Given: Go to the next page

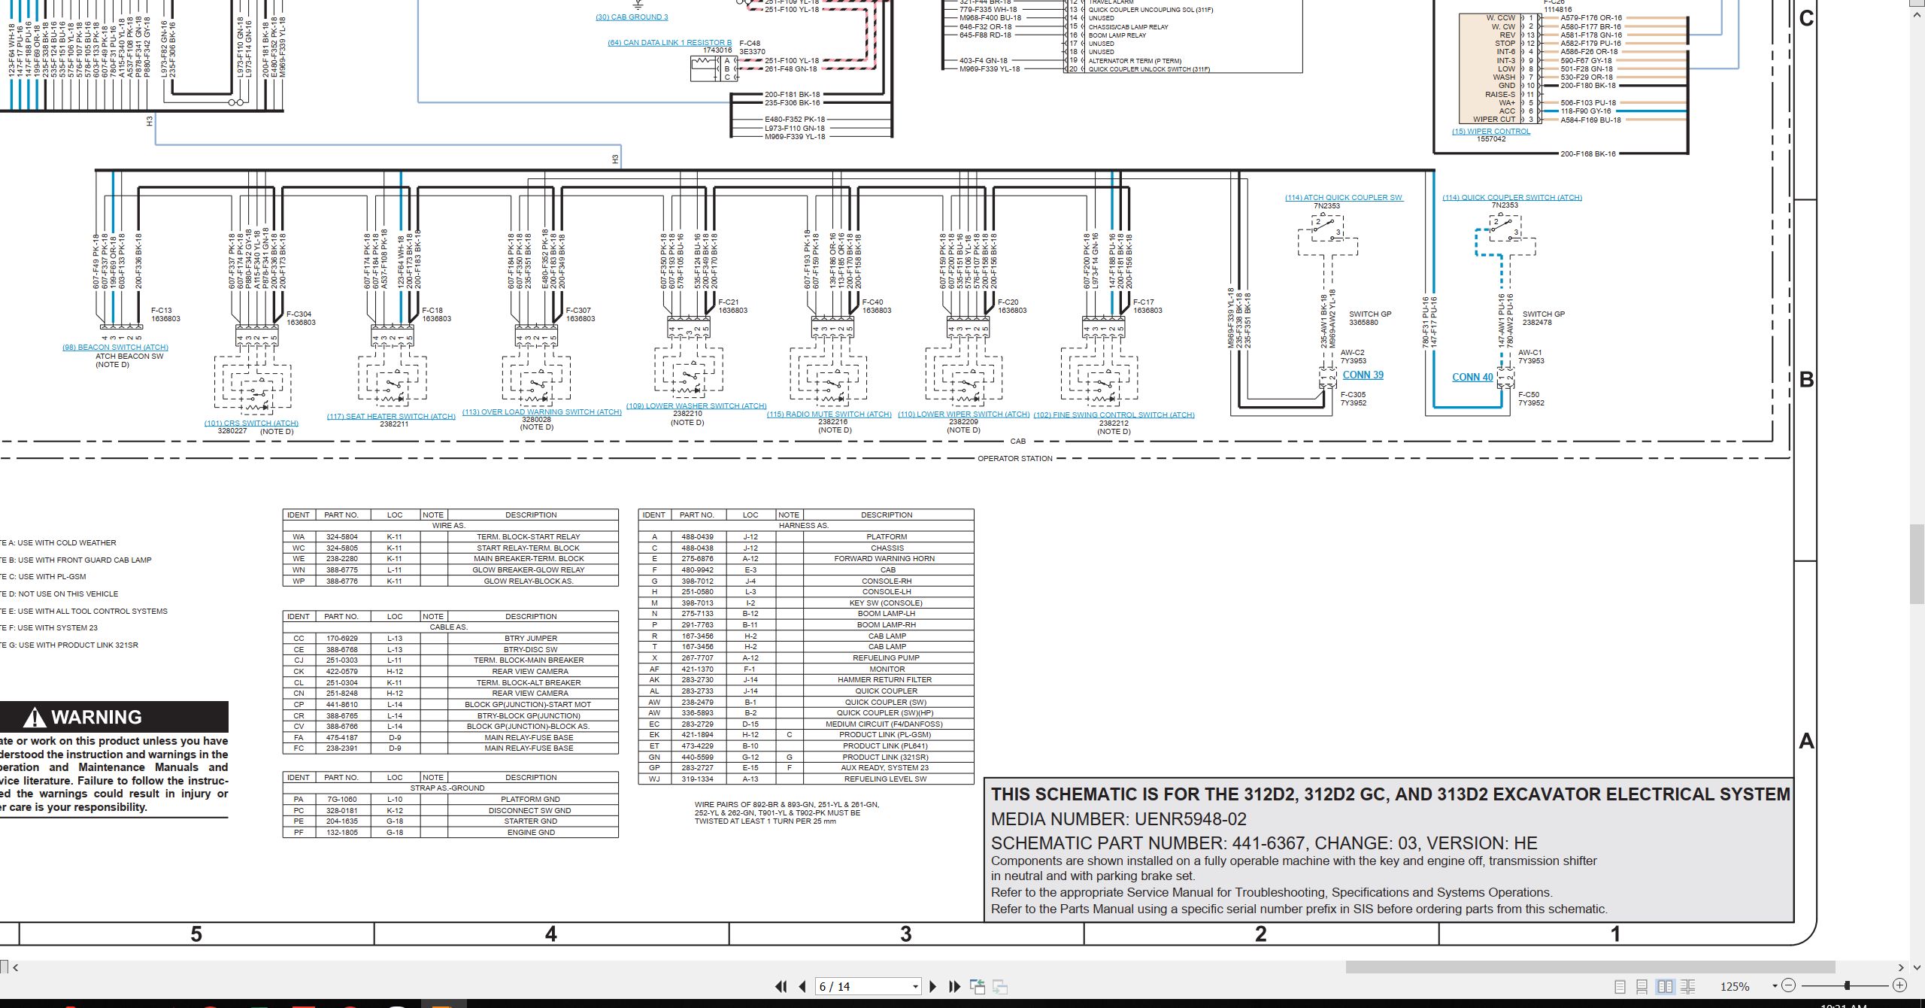Looking at the screenshot, I should pos(933,986).
